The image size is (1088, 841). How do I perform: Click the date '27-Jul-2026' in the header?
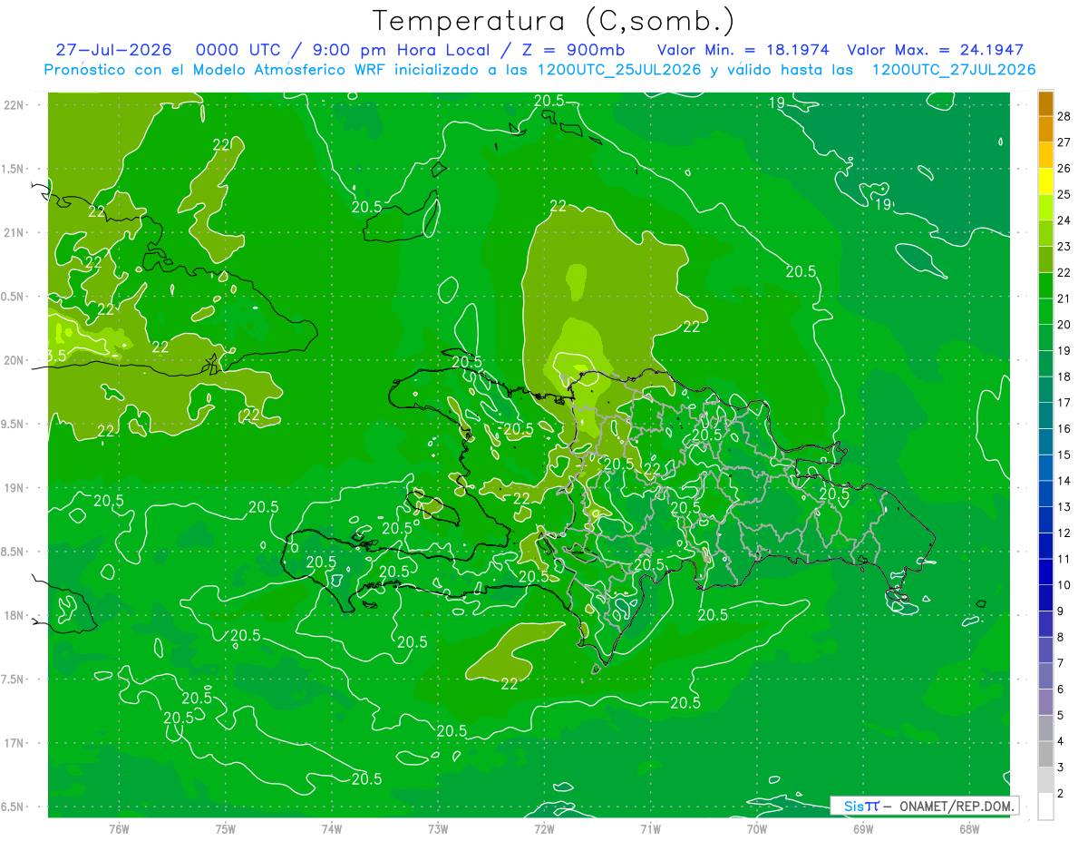tap(113, 50)
